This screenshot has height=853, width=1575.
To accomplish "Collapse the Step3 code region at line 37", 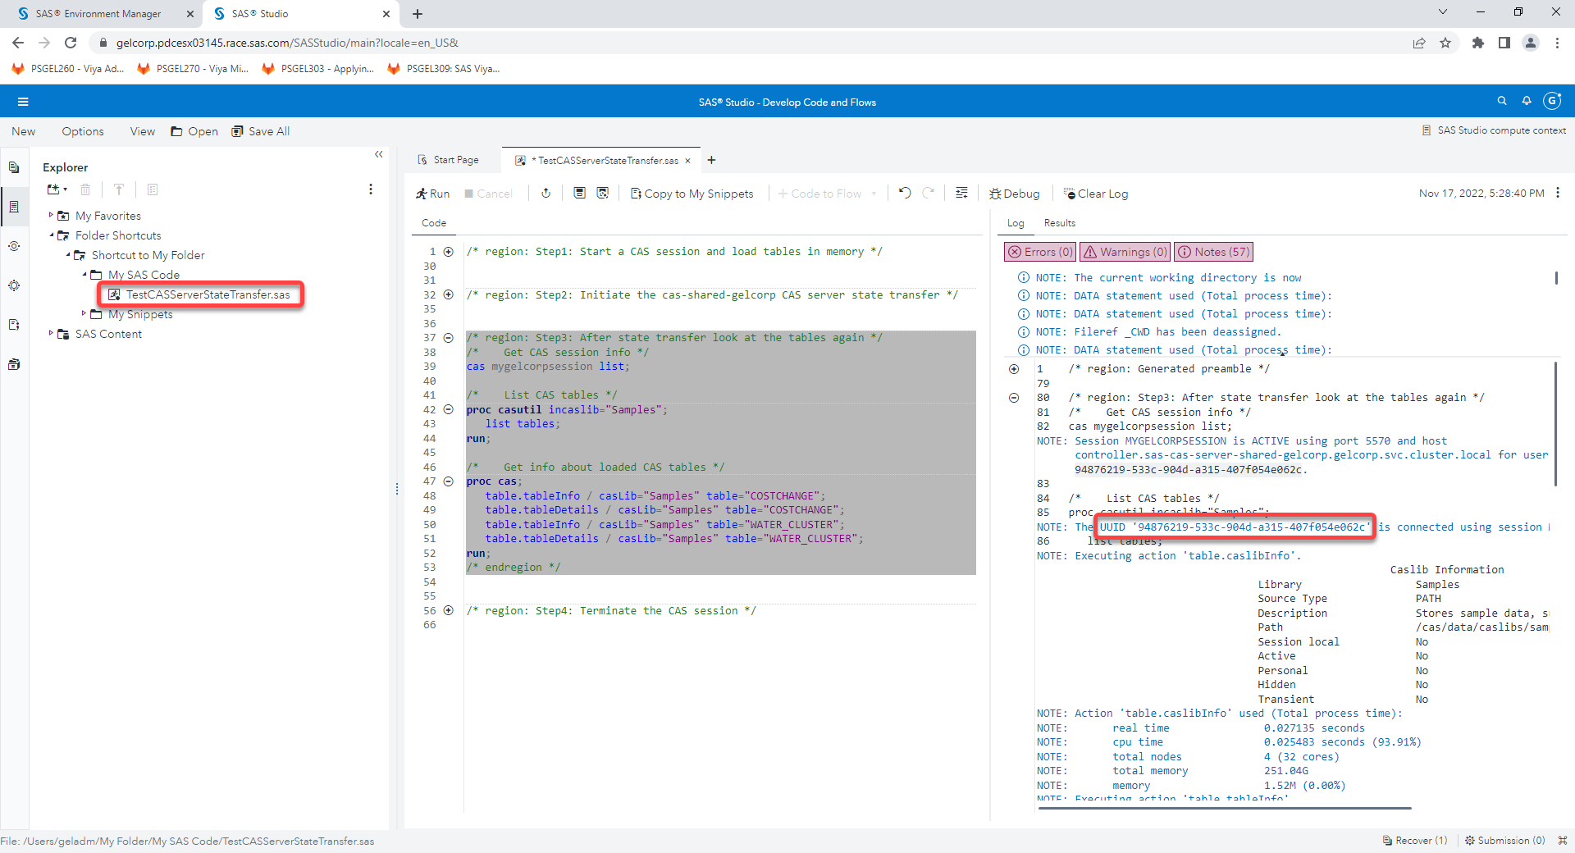I will pos(449,338).
